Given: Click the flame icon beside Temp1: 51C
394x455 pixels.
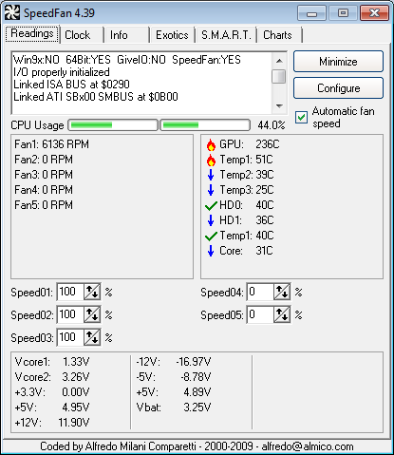Looking at the screenshot, I should pyautogui.click(x=211, y=160).
